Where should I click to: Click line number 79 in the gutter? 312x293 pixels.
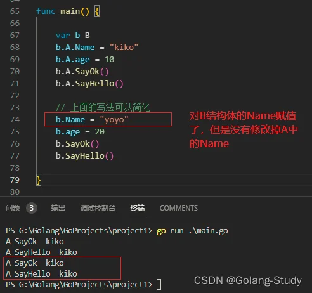[15, 179]
